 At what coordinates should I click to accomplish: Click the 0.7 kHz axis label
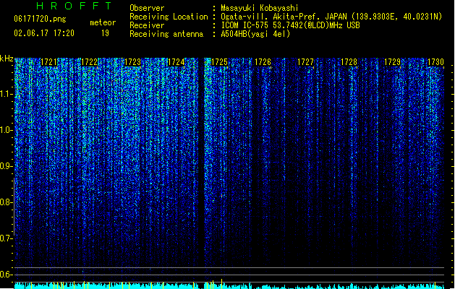pyautogui.click(x=7, y=238)
